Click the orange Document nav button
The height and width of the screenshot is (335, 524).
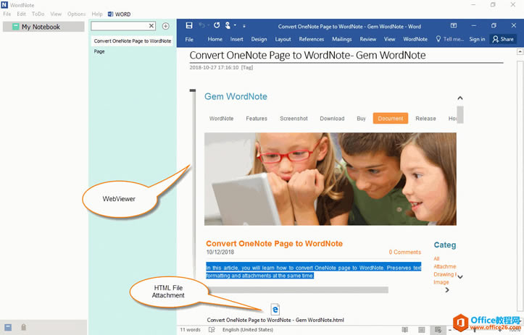tap(390, 119)
